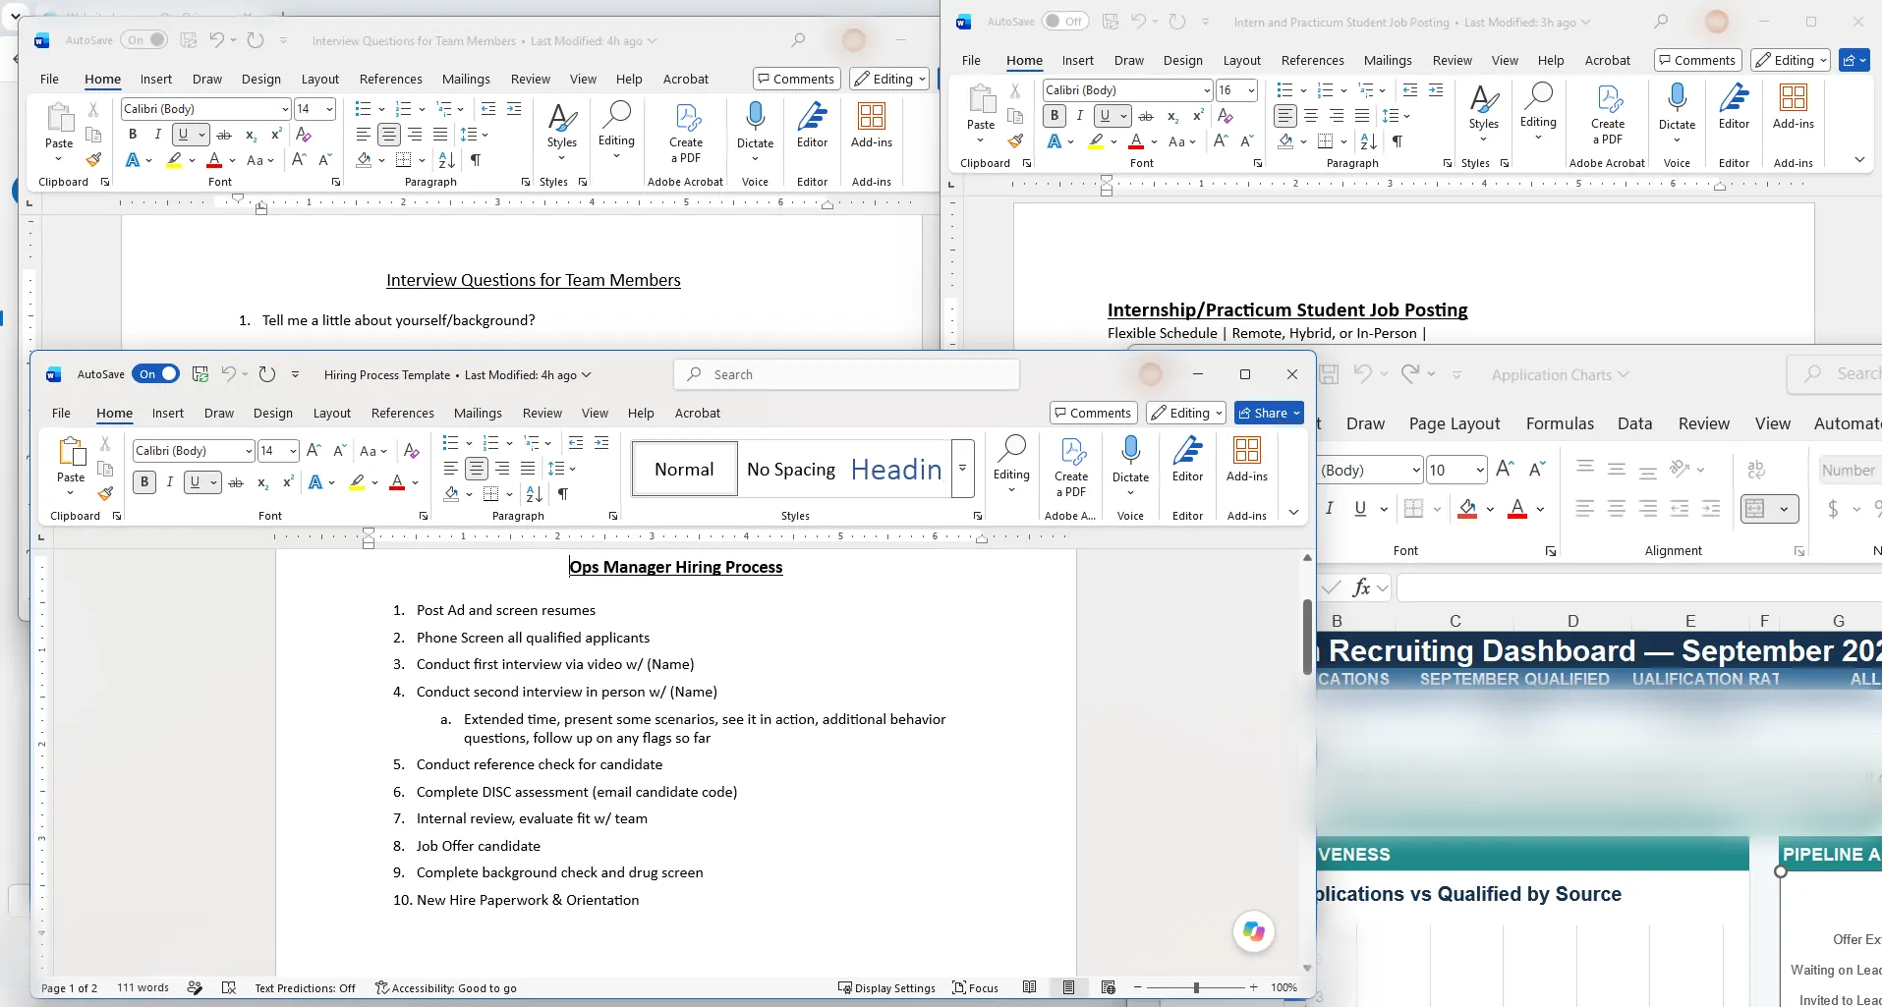Open font size dropdown in Hiring Process Template

(x=292, y=451)
